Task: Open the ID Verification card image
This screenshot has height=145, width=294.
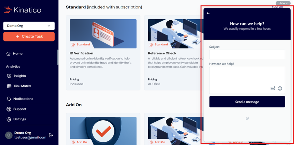Action: coord(103,34)
